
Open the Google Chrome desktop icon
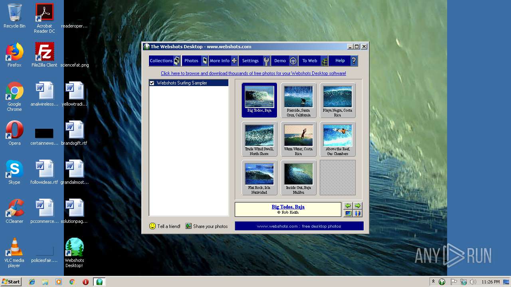pos(14,96)
